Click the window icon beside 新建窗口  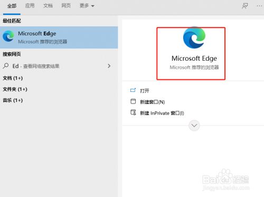133,101
